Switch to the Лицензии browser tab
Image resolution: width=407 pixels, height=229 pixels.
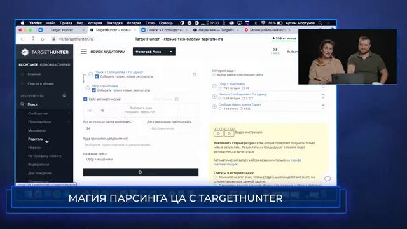tap(216, 30)
